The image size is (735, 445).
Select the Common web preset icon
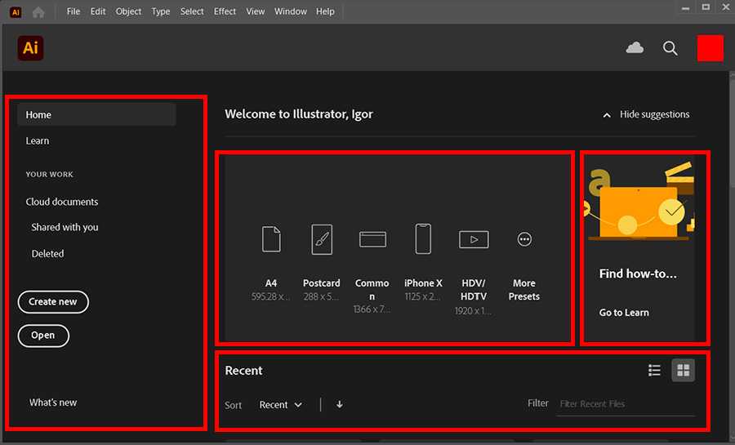pos(372,239)
